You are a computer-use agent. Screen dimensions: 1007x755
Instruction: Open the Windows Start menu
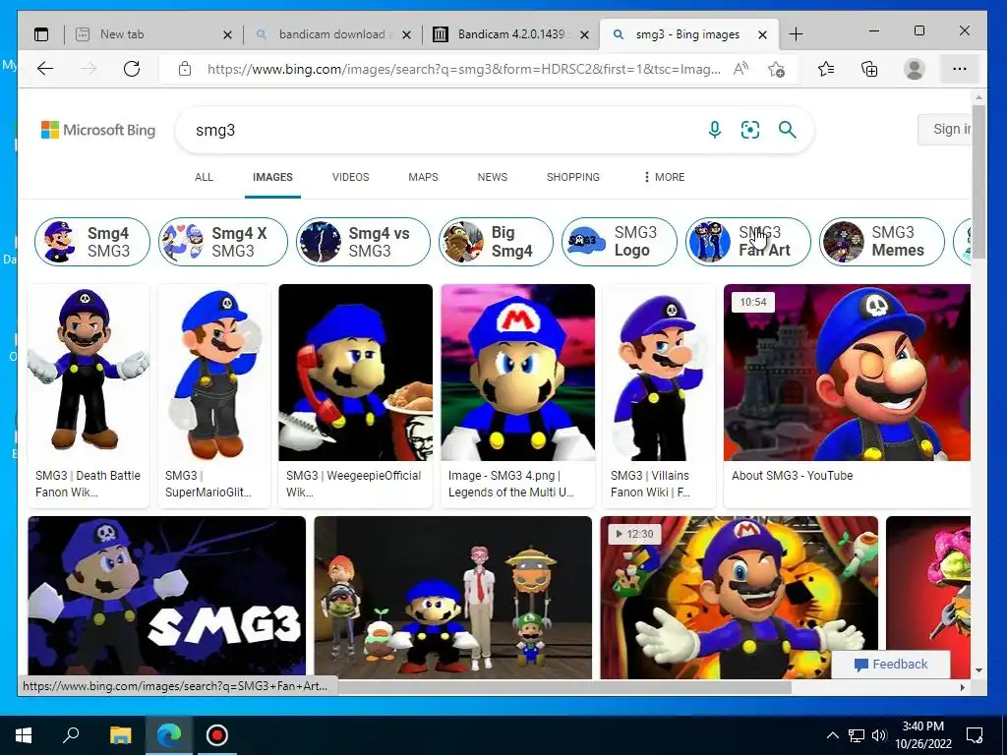pyautogui.click(x=24, y=735)
